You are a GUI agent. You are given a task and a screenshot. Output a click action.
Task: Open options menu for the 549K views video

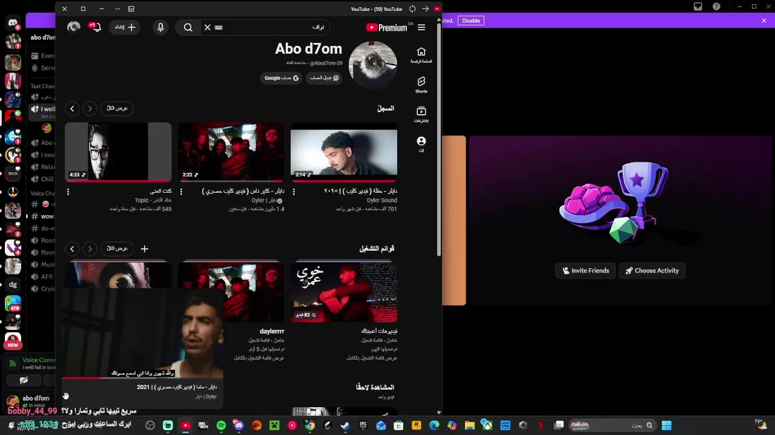68,192
